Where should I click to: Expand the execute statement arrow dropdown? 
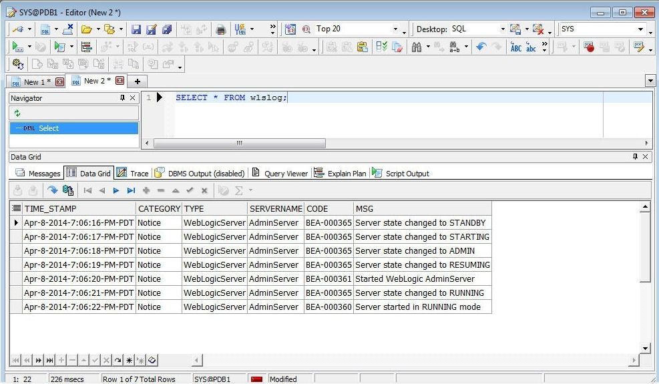pos(29,46)
